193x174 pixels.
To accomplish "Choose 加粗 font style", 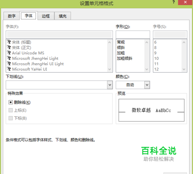I will coord(121,53).
